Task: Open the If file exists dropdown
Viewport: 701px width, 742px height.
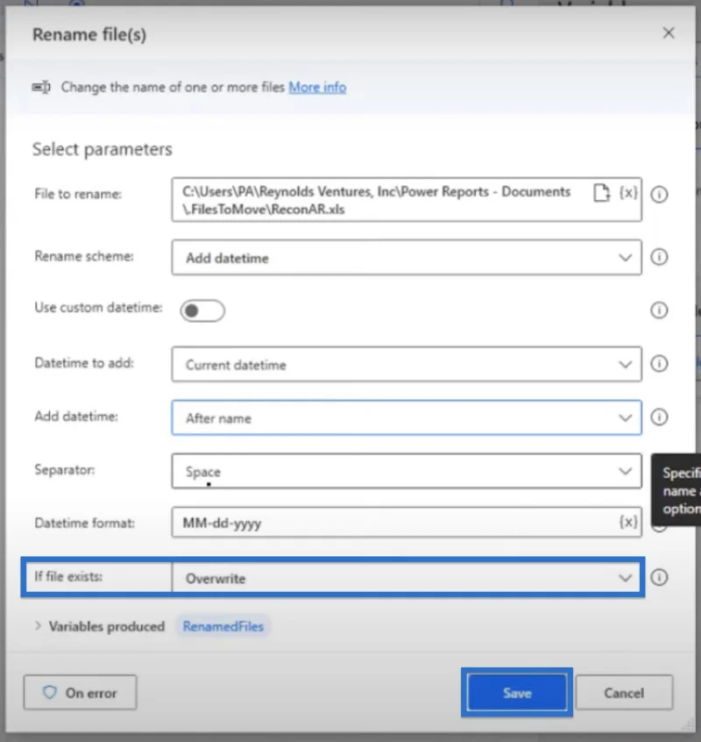Action: [x=407, y=578]
